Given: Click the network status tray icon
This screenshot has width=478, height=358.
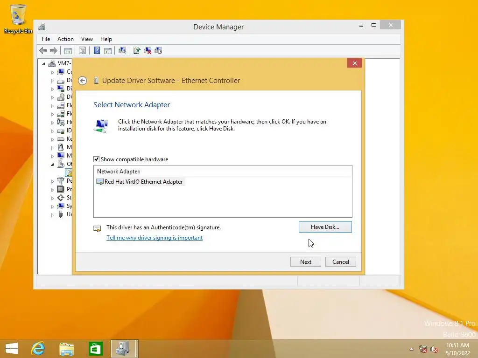Looking at the screenshot, I should [423, 349].
